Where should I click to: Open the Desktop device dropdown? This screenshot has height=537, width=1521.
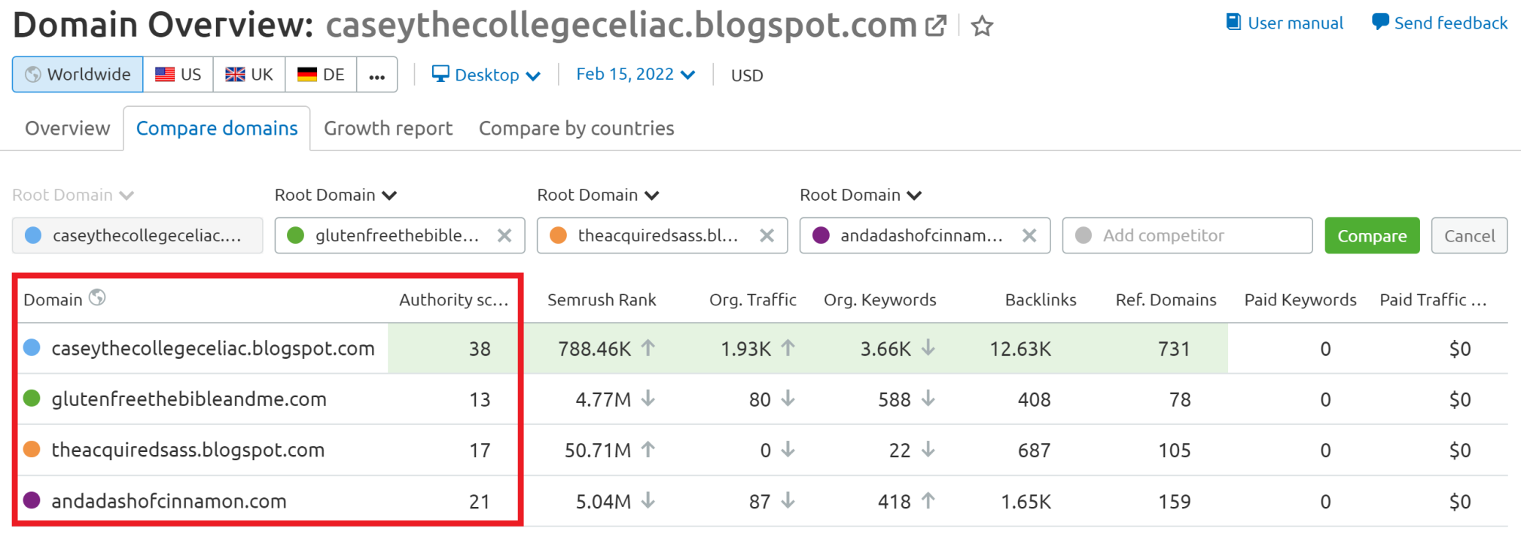[x=486, y=74]
